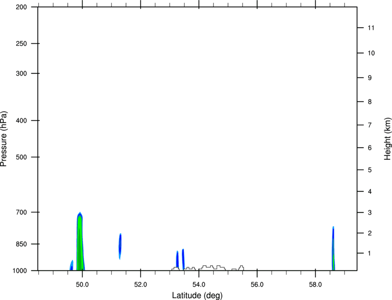Click the 1000 pressure tick label
This screenshot has height=300, width=392.
[20, 270]
